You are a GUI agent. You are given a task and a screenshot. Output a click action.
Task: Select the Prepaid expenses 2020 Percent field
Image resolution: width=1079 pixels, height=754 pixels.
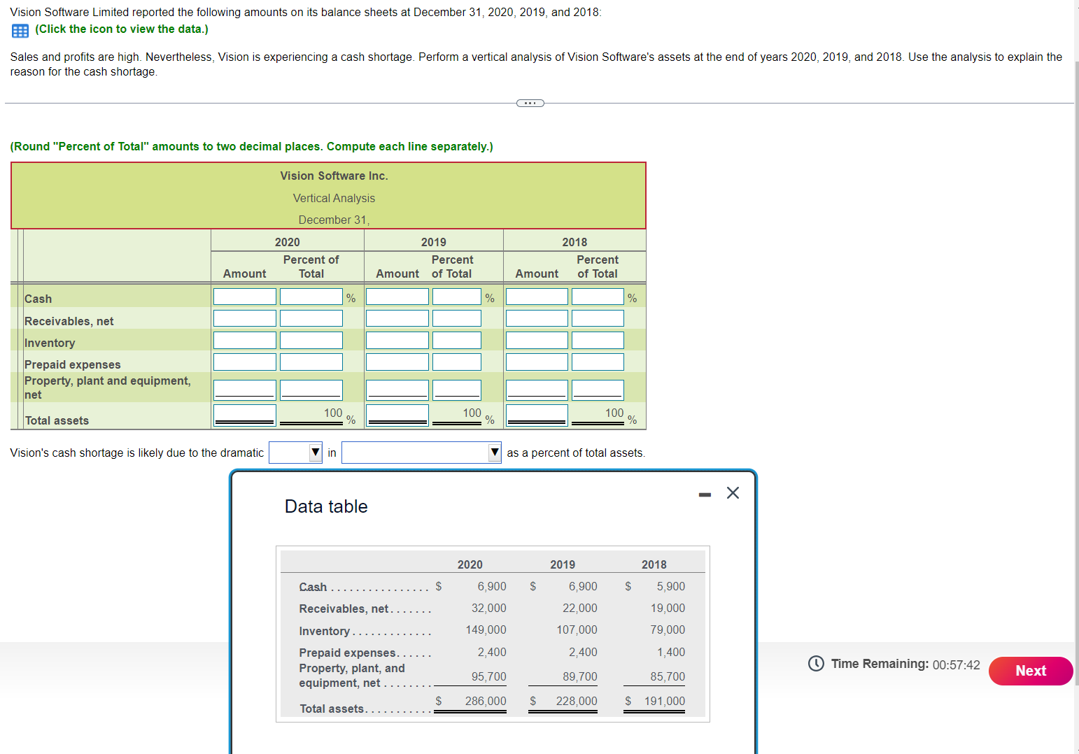coord(311,362)
